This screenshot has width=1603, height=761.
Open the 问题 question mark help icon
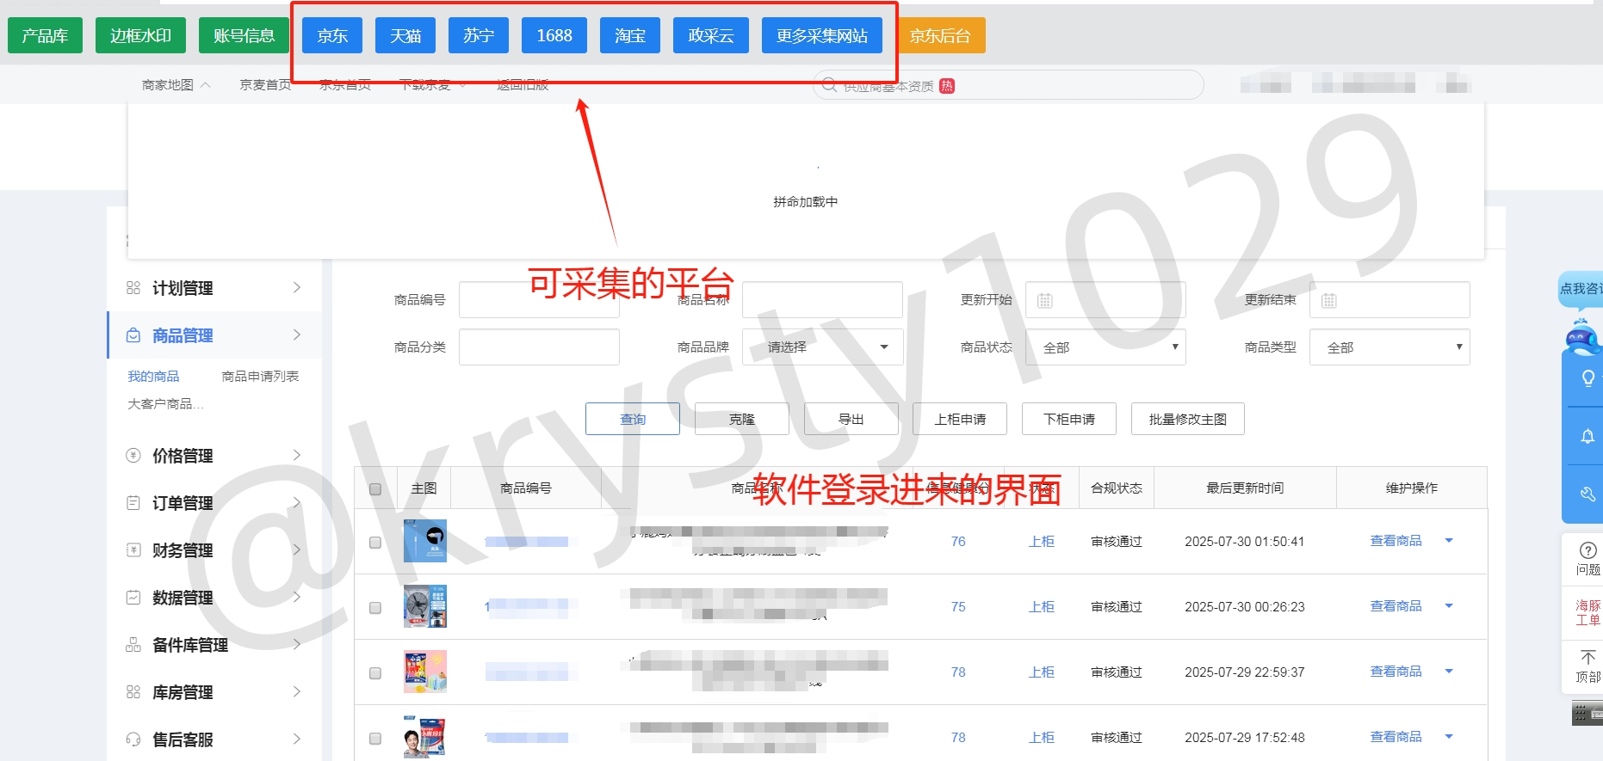coord(1588,551)
